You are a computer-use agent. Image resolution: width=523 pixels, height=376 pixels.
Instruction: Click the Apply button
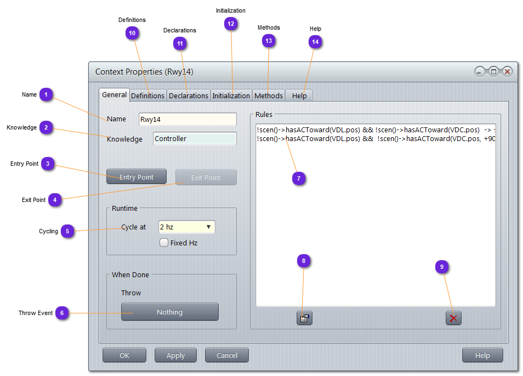(x=175, y=355)
